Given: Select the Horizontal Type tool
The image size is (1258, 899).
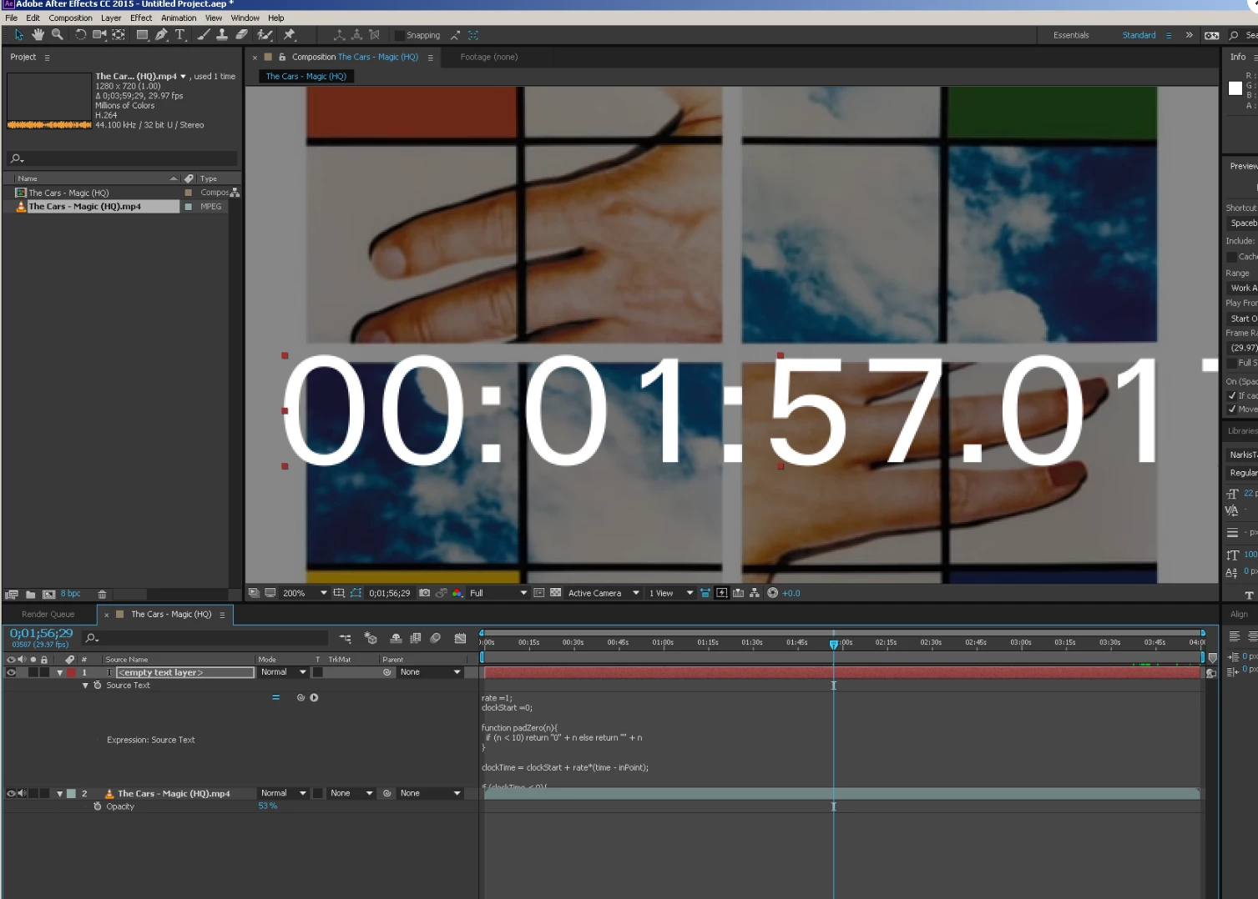Looking at the screenshot, I should [180, 35].
